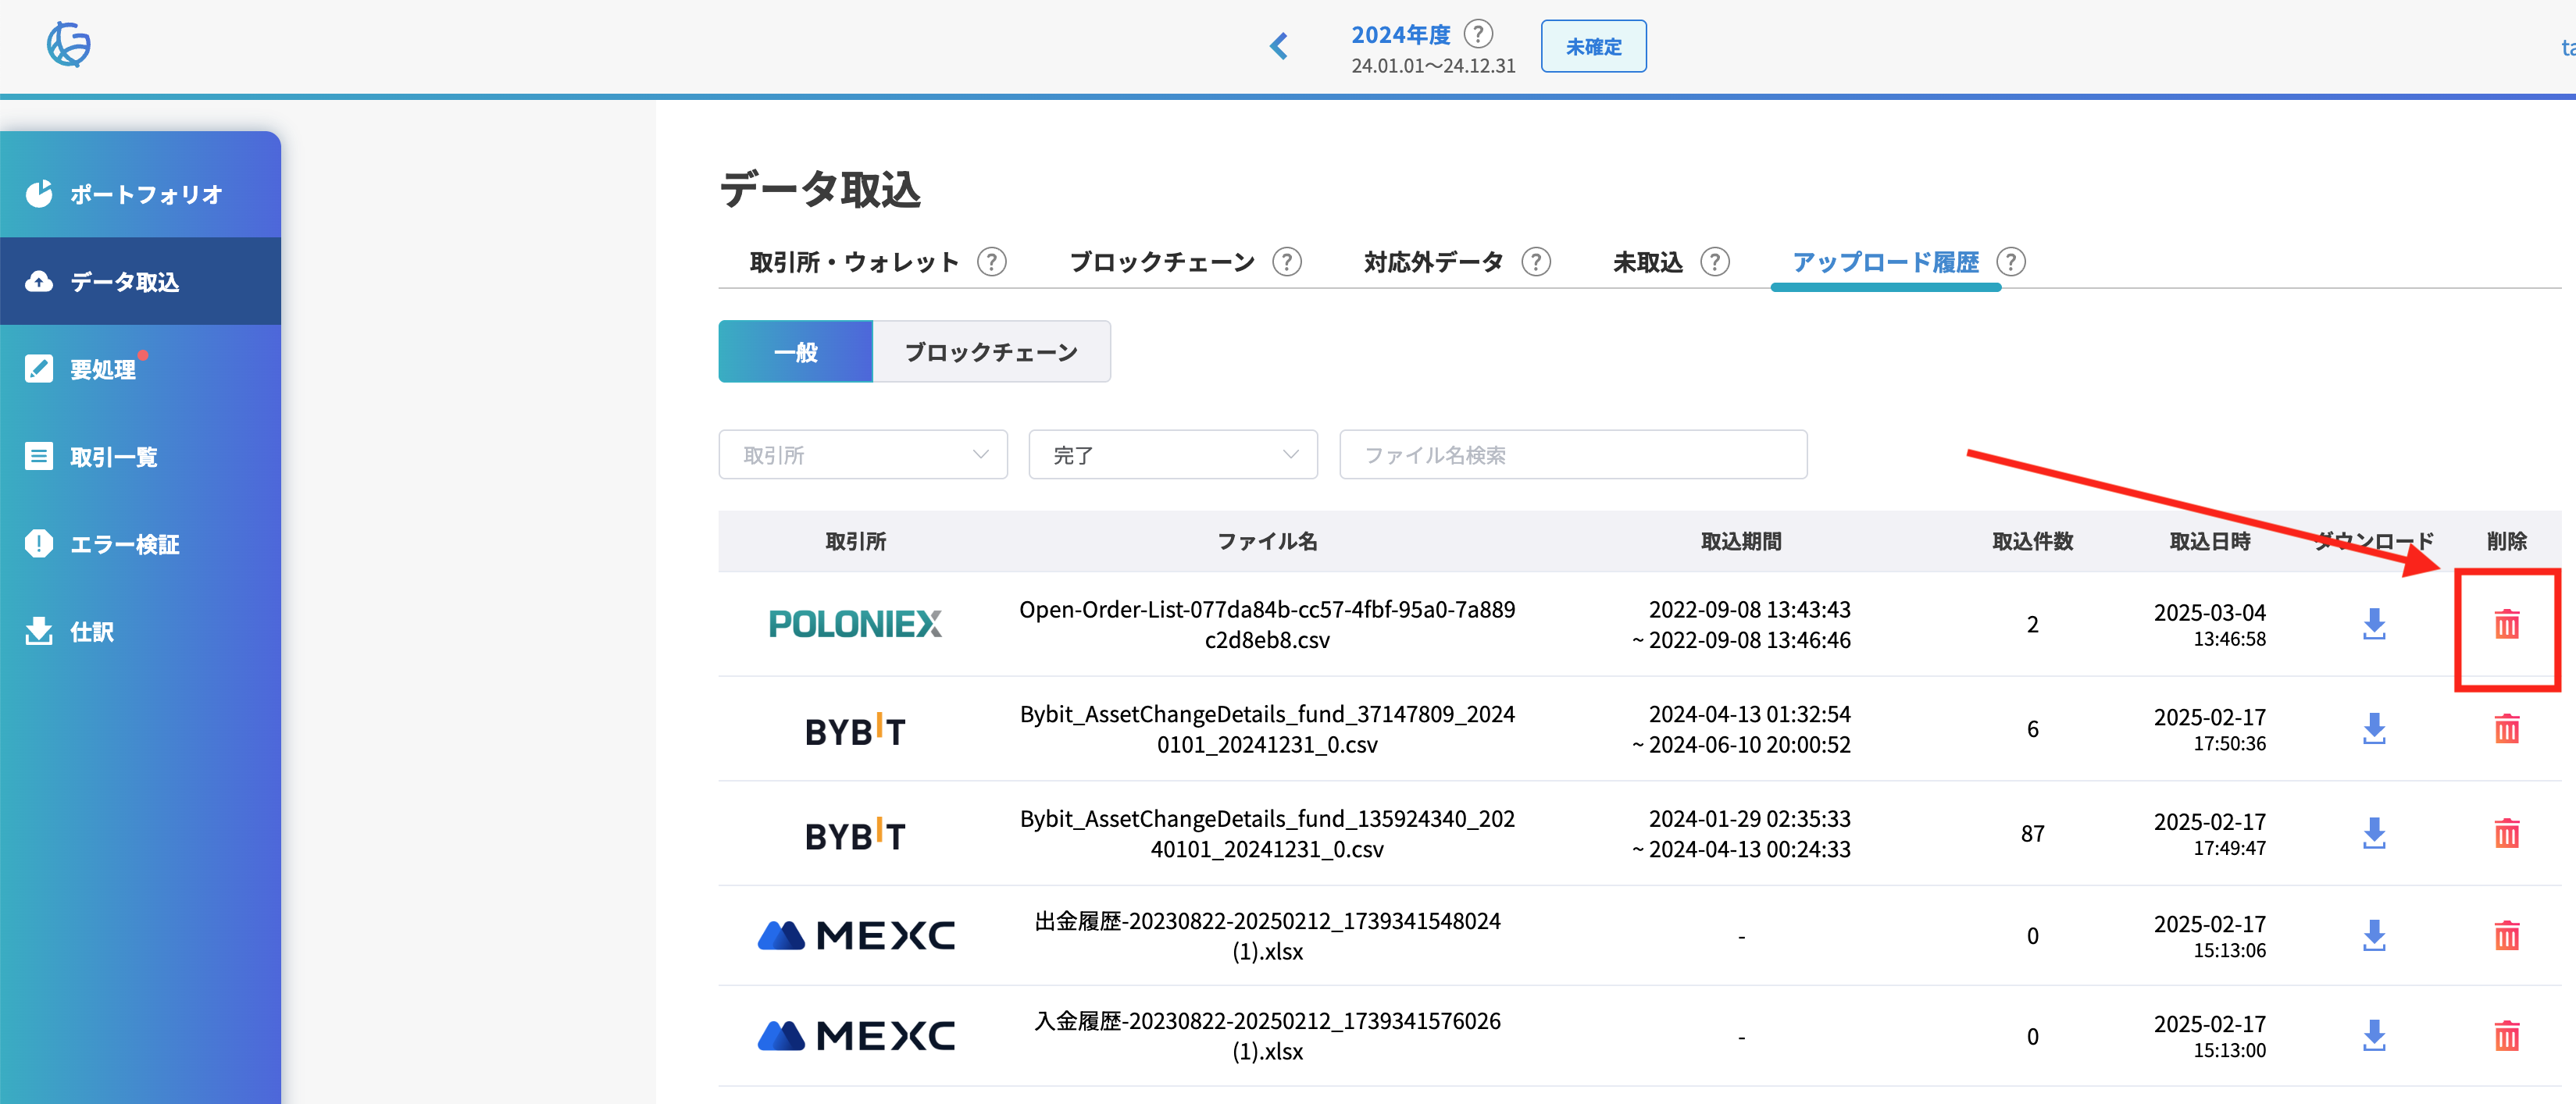The image size is (2576, 1104).
Task: Click the download tray icon for 仕訳
Action: coord(39,631)
